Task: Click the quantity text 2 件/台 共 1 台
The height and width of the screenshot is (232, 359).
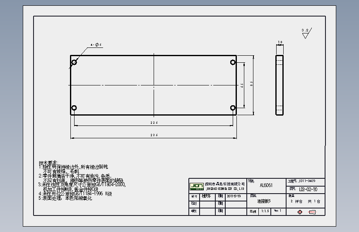Action: tap(305, 201)
